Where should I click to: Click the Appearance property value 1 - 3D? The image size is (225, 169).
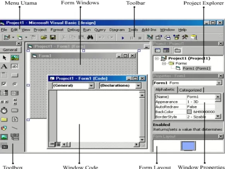point(193,102)
